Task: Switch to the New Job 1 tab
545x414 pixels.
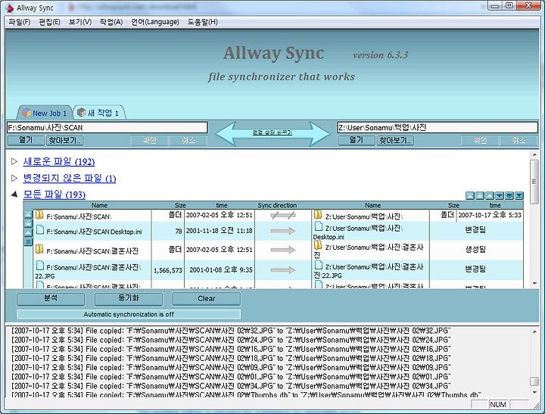Action: pyautogui.click(x=45, y=113)
